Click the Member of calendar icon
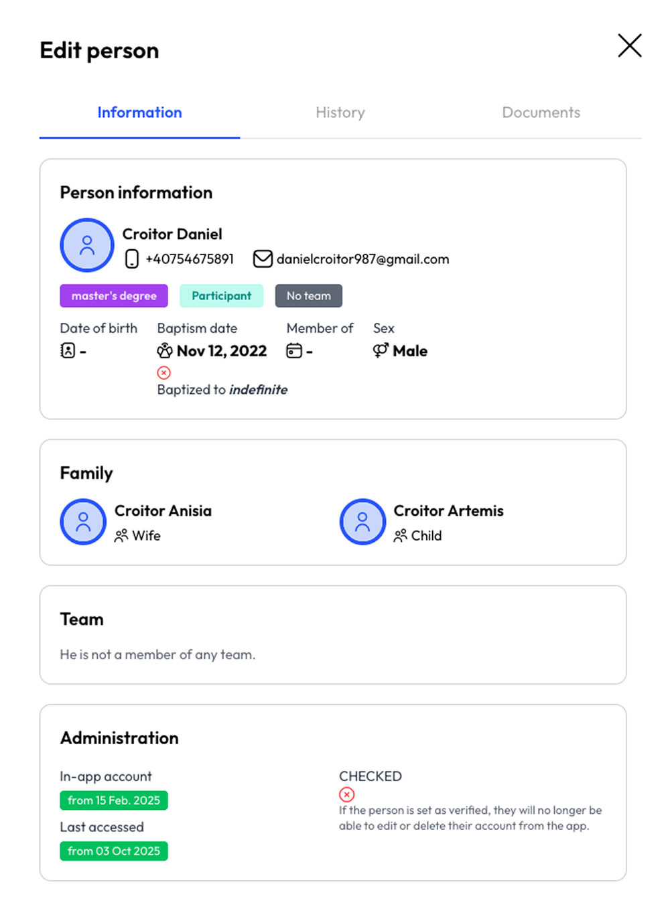668x919 pixels. pyautogui.click(x=294, y=350)
